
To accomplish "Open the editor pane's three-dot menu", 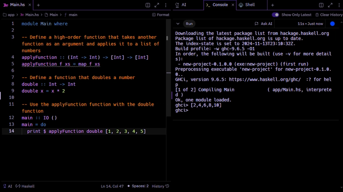I will point(165,5).
